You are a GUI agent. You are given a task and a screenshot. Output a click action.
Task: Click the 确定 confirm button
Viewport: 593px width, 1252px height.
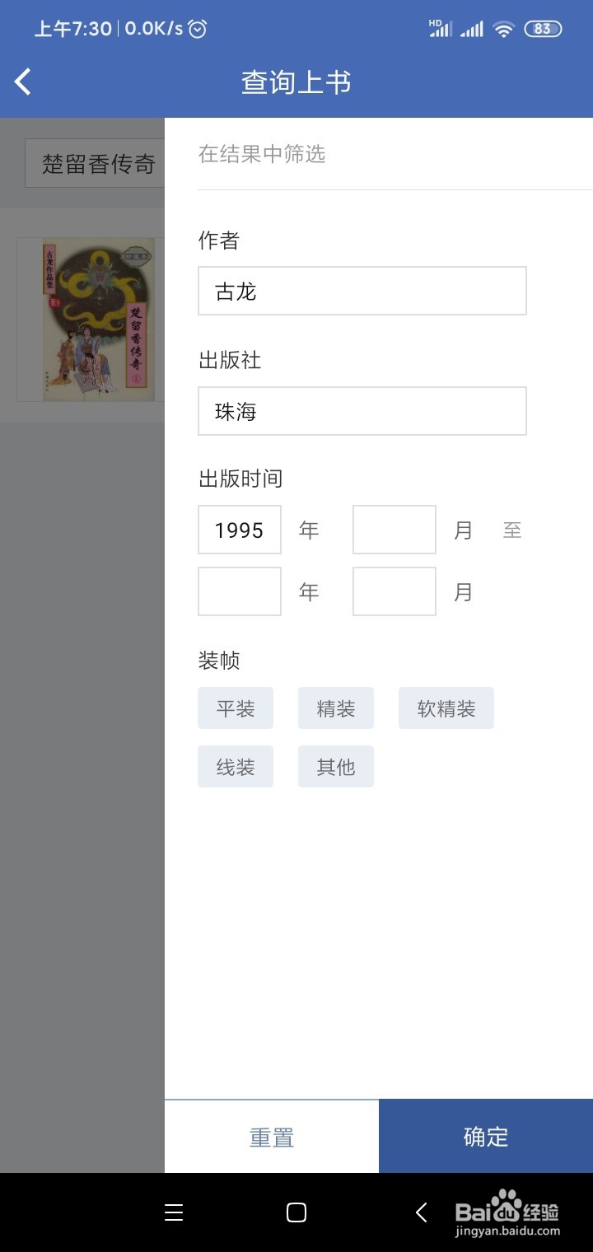(486, 1137)
